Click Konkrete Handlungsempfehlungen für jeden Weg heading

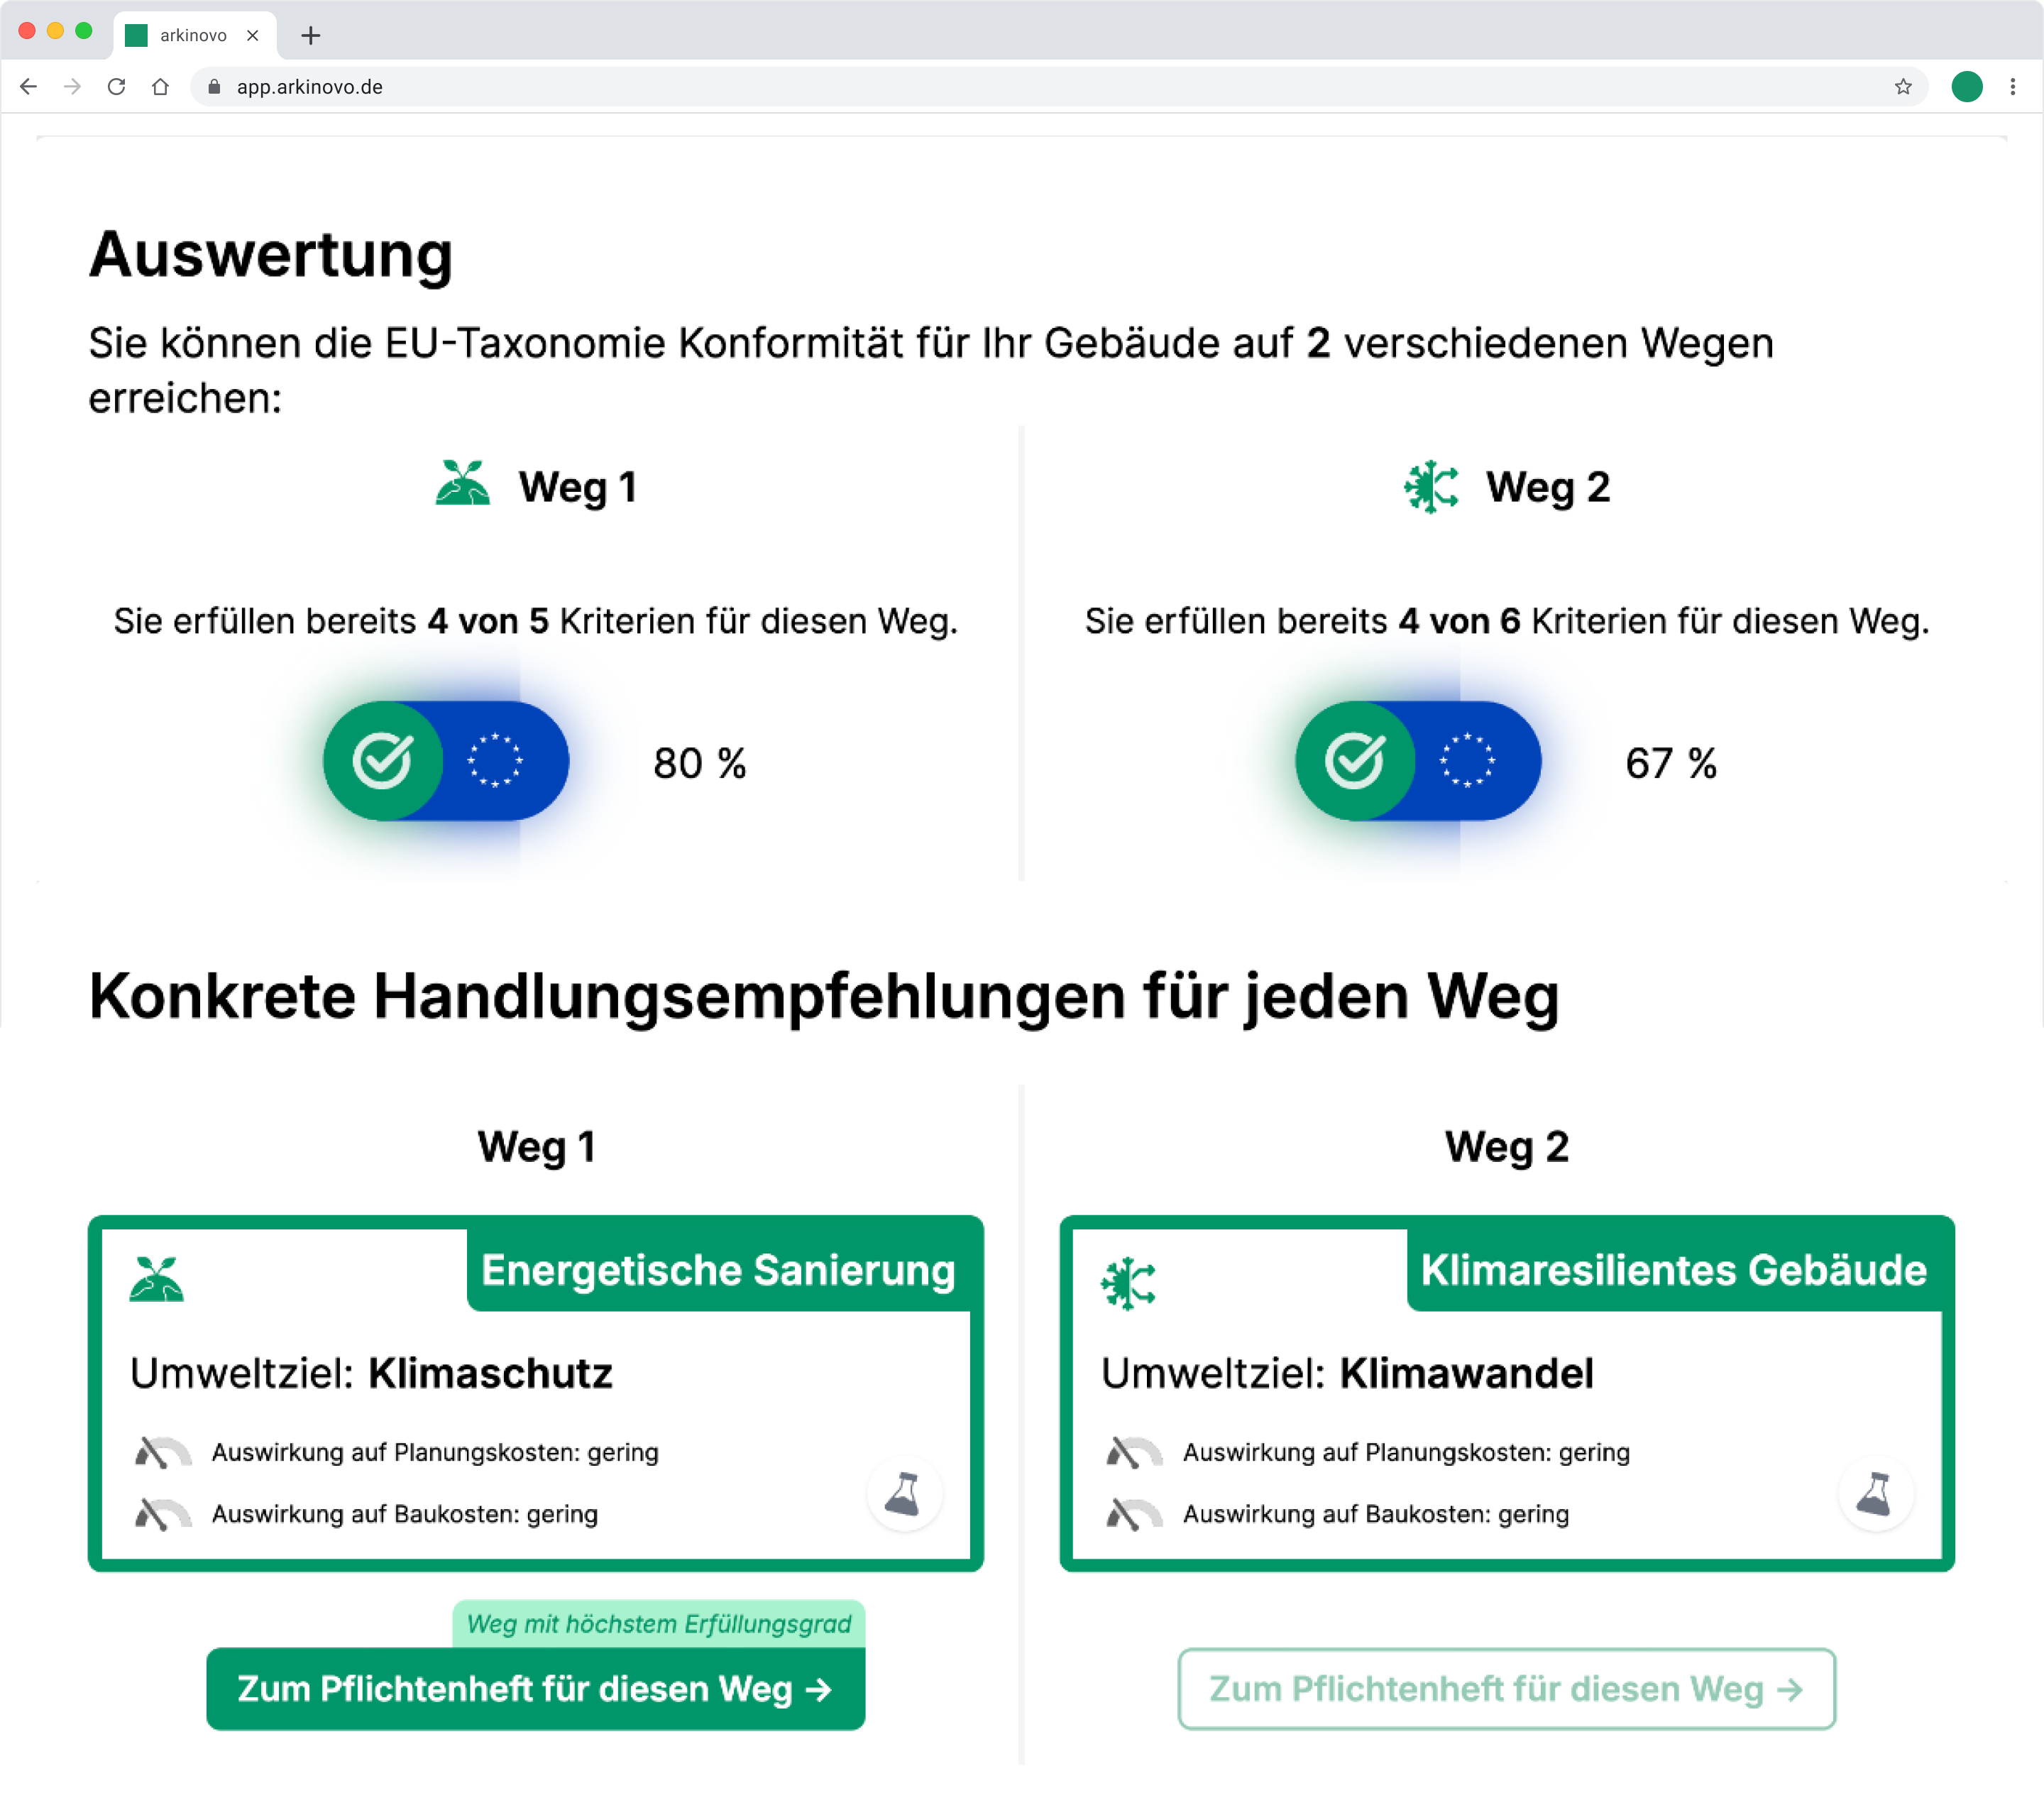(x=824, y=997)
